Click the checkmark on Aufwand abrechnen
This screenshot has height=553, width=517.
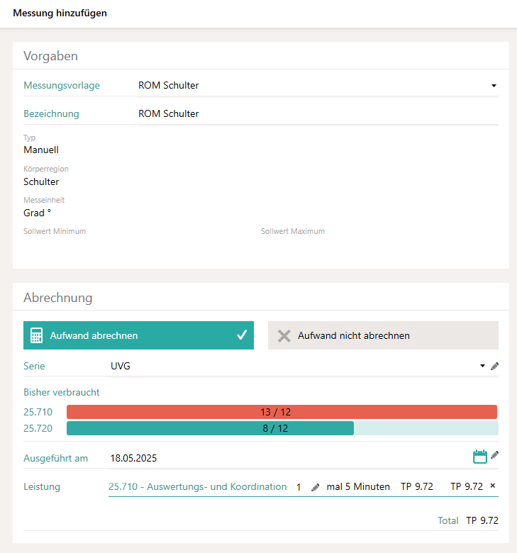[241, 335]
